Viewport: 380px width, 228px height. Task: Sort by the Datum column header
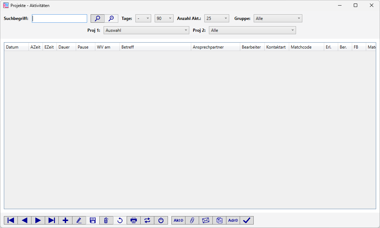[16, 47]
